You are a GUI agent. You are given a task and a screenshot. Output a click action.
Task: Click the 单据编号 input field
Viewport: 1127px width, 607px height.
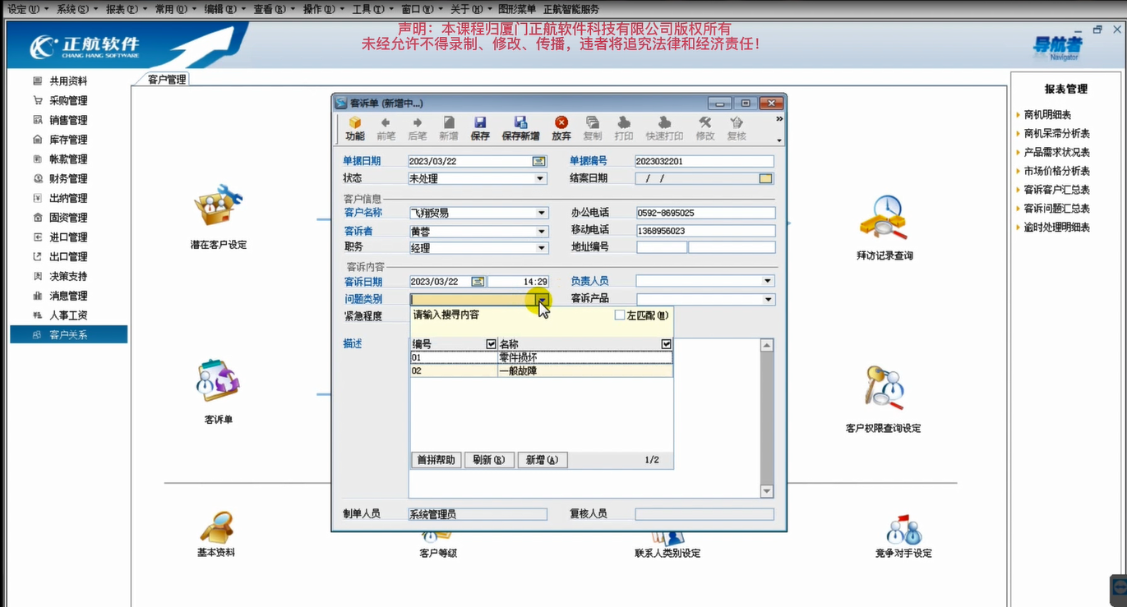click(704, 162)
